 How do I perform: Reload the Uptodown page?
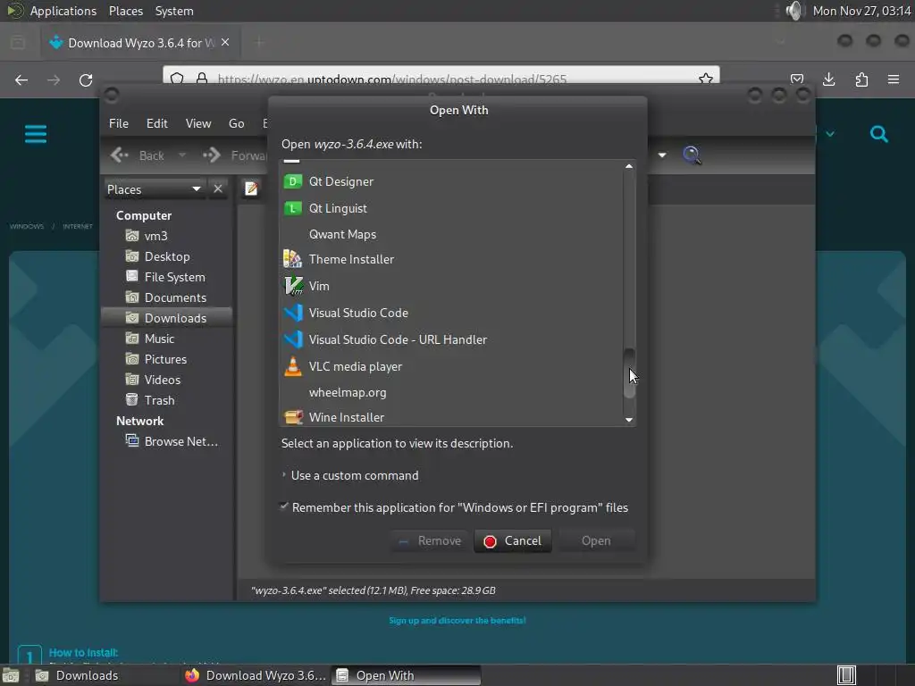coord(86,79)
